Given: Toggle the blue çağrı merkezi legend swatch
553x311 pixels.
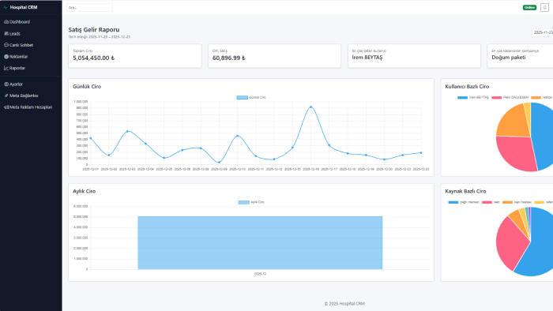Looking at the screenshot, I should [x=453, y=202].
